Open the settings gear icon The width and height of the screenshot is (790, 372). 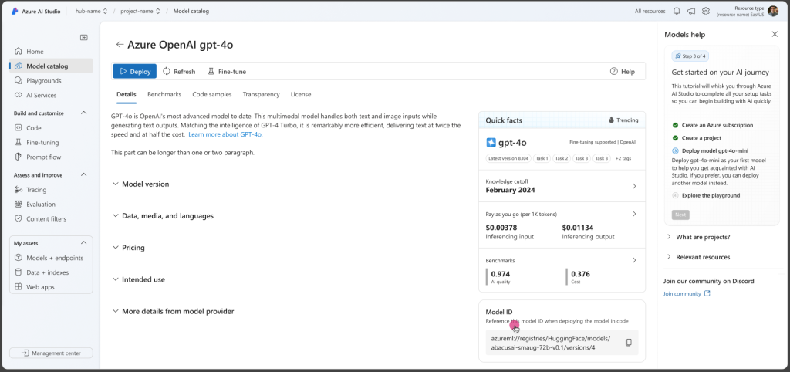(x=706, y=11)
